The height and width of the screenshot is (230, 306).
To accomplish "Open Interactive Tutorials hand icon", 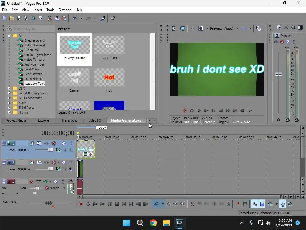I will click(103, 18).
